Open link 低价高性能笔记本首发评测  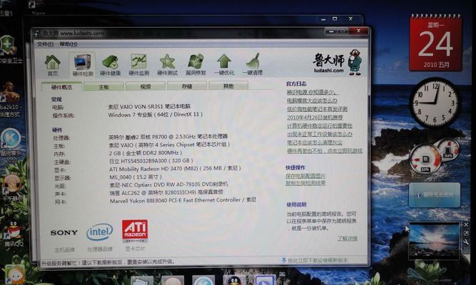317,109
